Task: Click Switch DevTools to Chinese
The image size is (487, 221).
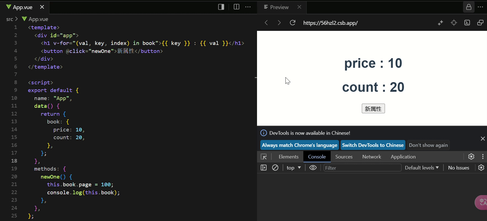Action: (x=373, y=145)
